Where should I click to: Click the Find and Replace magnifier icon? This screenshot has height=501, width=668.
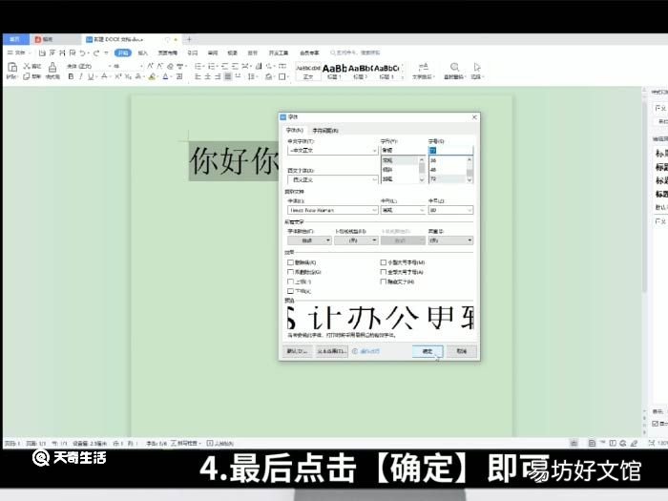click(x=454, y=67)
